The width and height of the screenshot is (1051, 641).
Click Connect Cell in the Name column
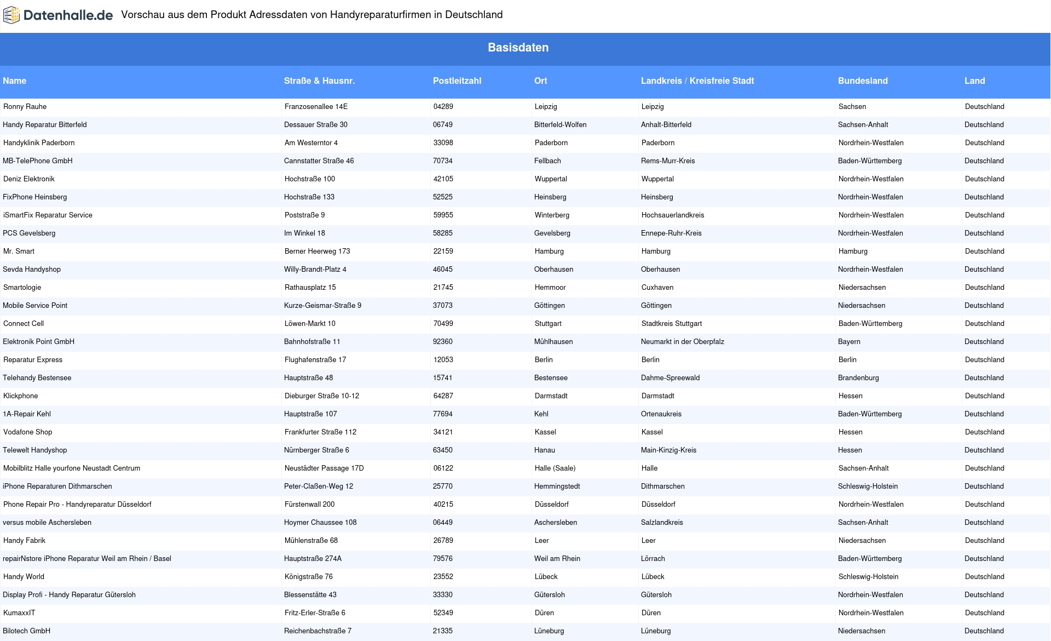[x=24, y=324]
